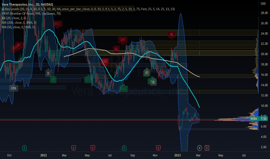Select the BB (20, close, 2, 0) legend
This screenshot has width=270, height=159.
tap(14, 18)
